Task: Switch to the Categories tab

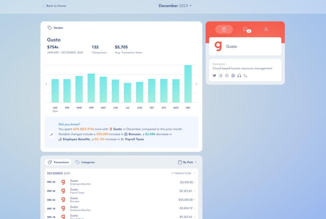Action: coord(85,162)
